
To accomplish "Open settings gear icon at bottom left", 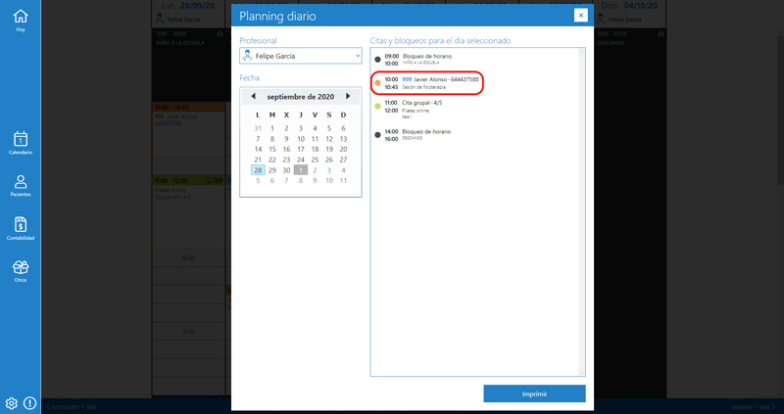I will point(12,403).
